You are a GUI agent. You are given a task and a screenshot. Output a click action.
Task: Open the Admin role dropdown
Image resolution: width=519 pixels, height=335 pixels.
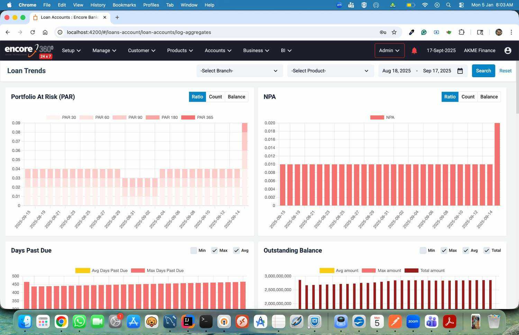389,50
